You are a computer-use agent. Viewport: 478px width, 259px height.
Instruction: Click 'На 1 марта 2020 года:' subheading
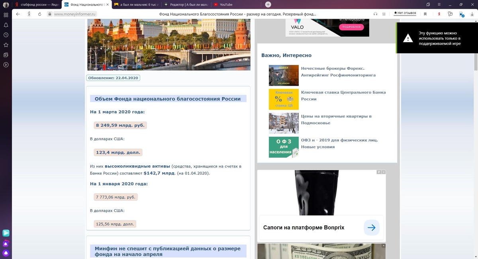click(x=118, y=112)
